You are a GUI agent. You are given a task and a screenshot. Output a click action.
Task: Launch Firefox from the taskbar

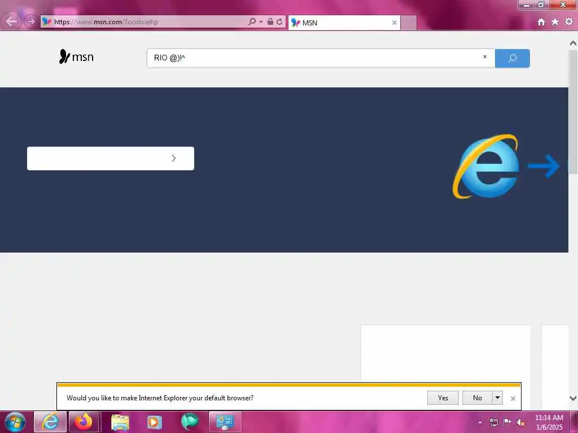coord(84,422)
